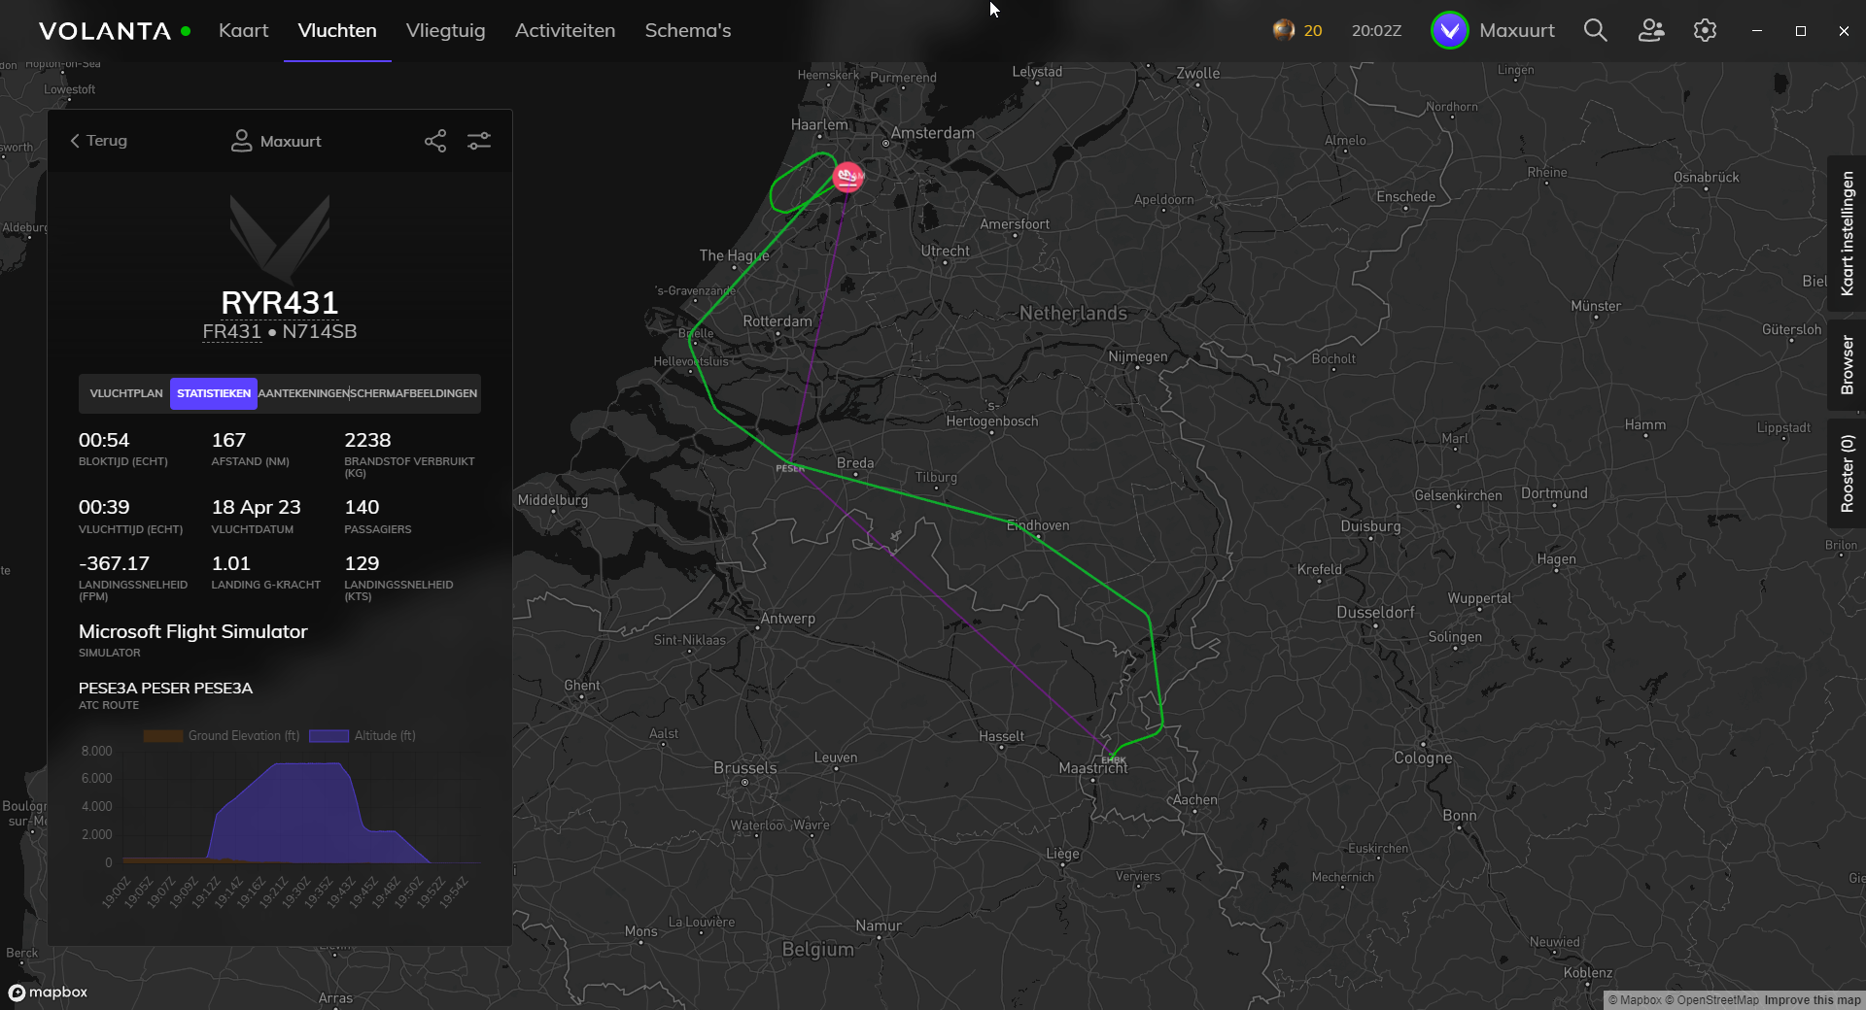Open the Schermafbeeldingen tab
The width and height of the screenshot is (1866, 1010).
414,393
